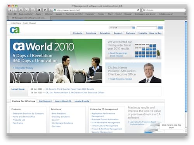Click the site Search button
This screenshot has height=145, width=194.
(160, 28)
